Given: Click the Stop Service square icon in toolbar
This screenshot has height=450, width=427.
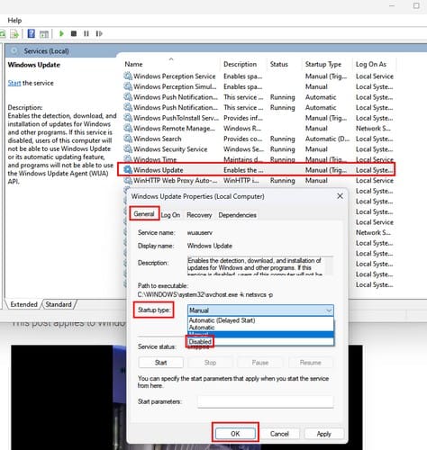Looking at the screenshot, I should pos(74,33).
